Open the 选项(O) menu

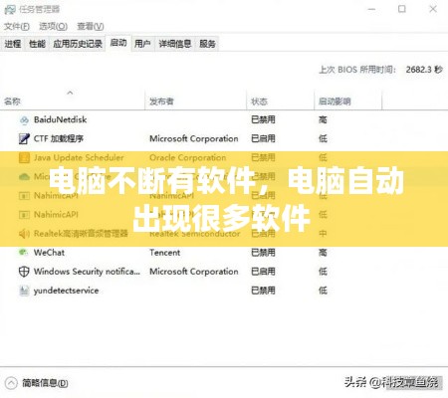pyautogui.click(x=53, y=26)
